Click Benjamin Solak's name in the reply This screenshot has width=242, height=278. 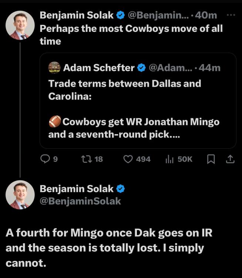point(77,189)
